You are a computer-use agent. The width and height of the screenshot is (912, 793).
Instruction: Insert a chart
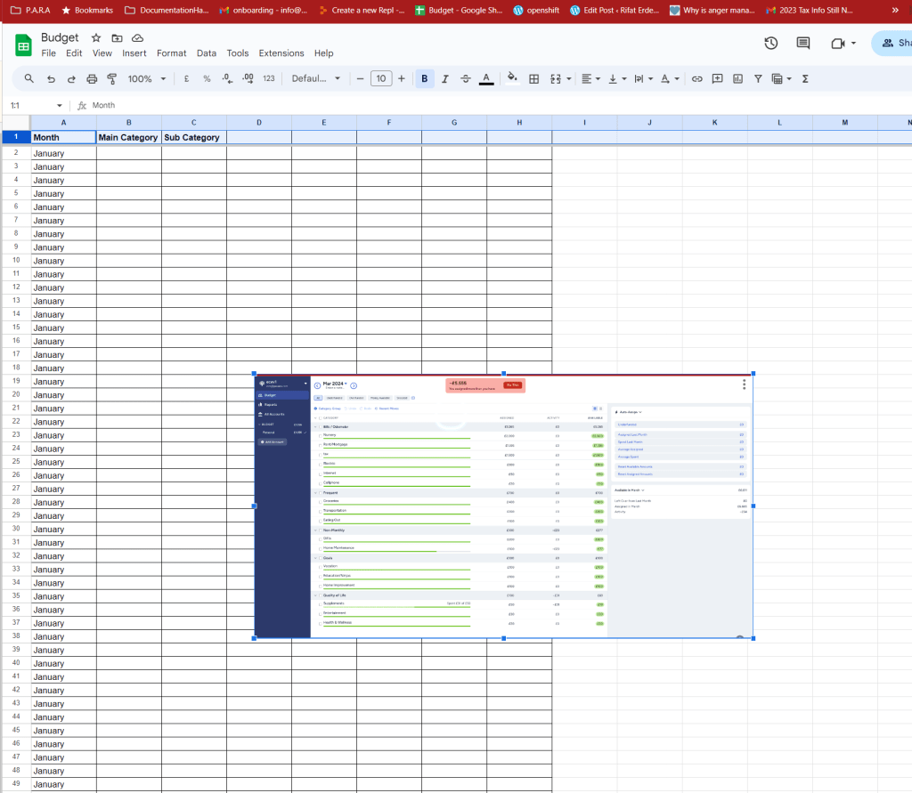pos(737,78)
